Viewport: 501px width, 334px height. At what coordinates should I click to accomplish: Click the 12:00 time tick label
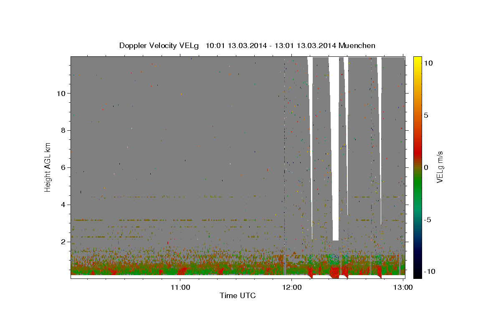292,287
